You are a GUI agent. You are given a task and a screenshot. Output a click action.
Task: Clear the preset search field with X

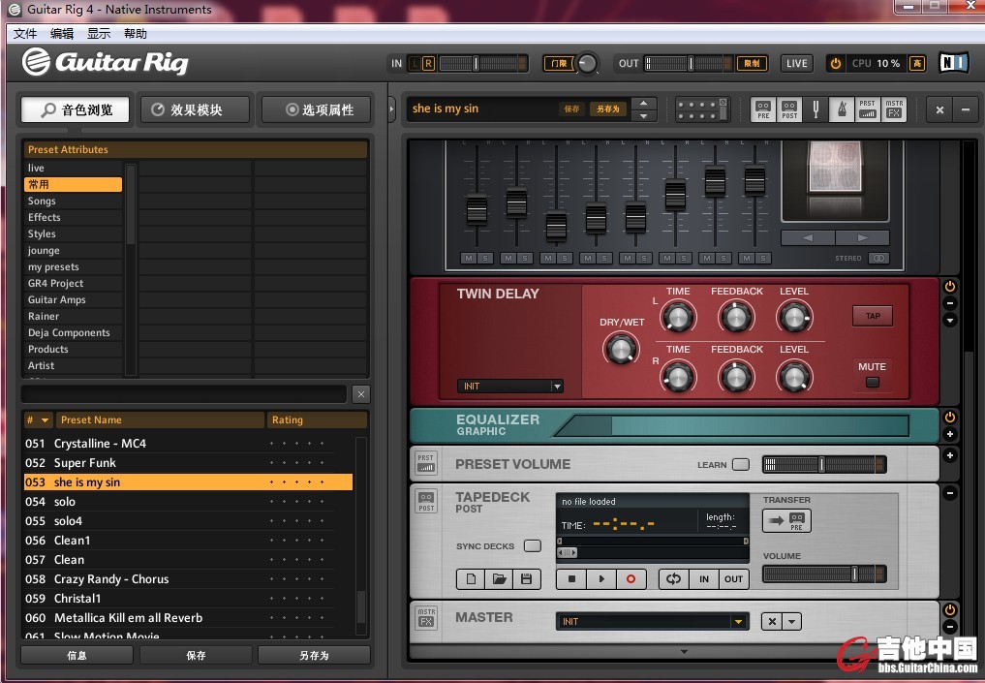(x=360, y=394)
